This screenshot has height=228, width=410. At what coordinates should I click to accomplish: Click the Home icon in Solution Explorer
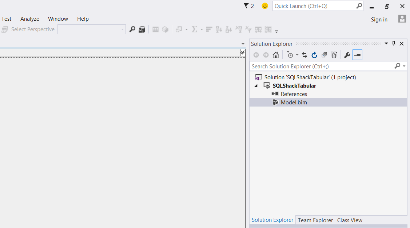coord(276,55)
